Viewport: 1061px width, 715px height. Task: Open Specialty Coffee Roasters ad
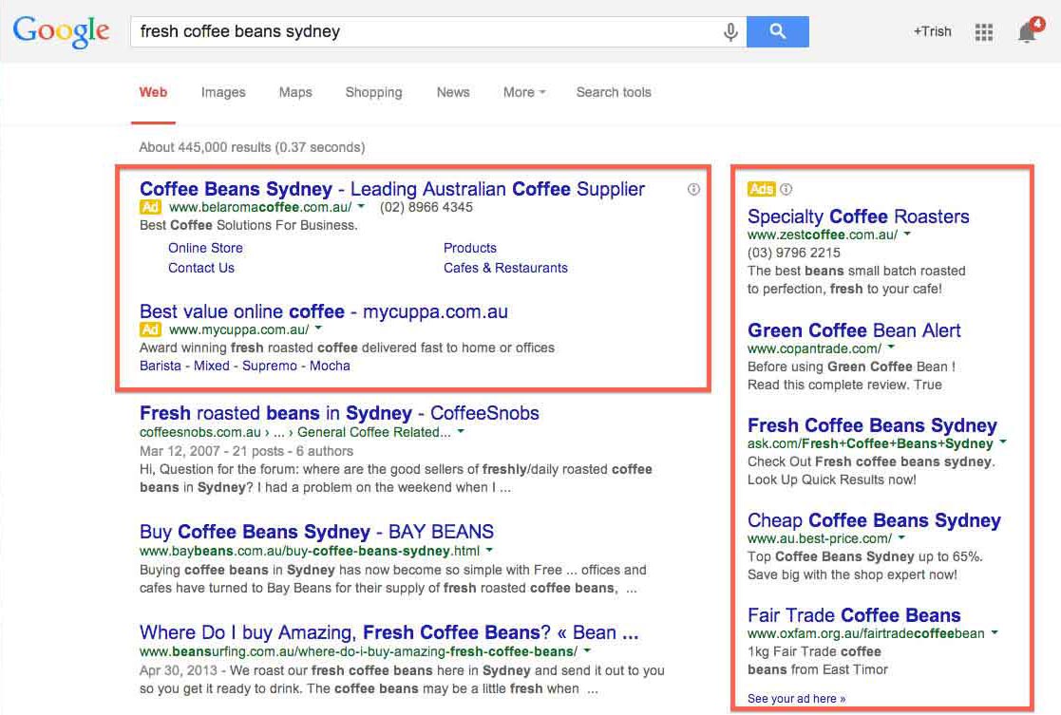pyautogui.click(x=858, y=216)
